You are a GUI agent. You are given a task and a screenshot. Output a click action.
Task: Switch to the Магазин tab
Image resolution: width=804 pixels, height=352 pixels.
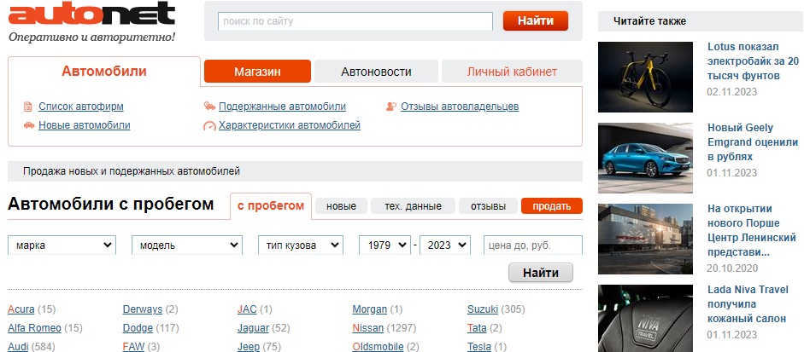click(257, 72)
